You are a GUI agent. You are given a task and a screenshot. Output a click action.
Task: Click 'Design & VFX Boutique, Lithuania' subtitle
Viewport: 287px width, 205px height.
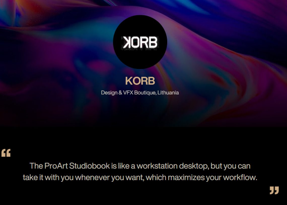[x=140, y=93]
